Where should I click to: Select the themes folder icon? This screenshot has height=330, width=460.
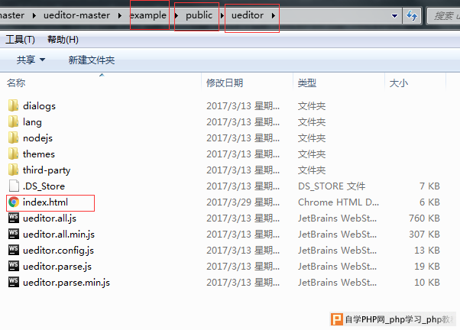(13, 154)
